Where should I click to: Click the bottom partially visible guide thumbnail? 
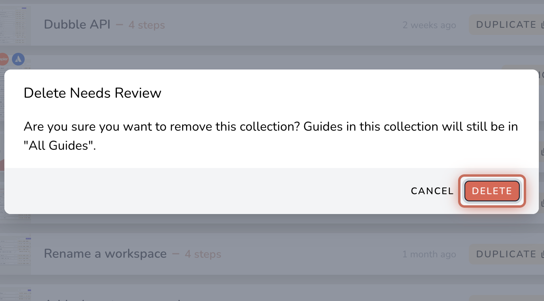pyautogui.click(x=15, y=294)
